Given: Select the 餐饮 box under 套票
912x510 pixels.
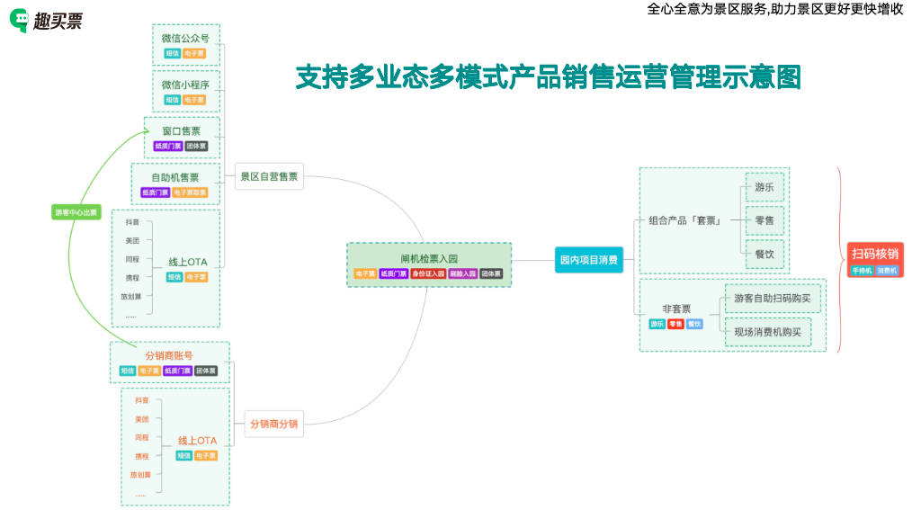Looking at the screenshot, I should (764, 254).
